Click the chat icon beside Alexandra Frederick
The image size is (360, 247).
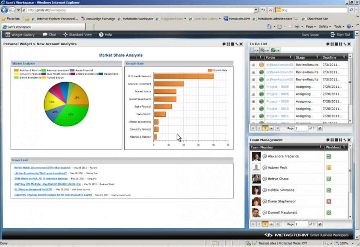(265, 156)
